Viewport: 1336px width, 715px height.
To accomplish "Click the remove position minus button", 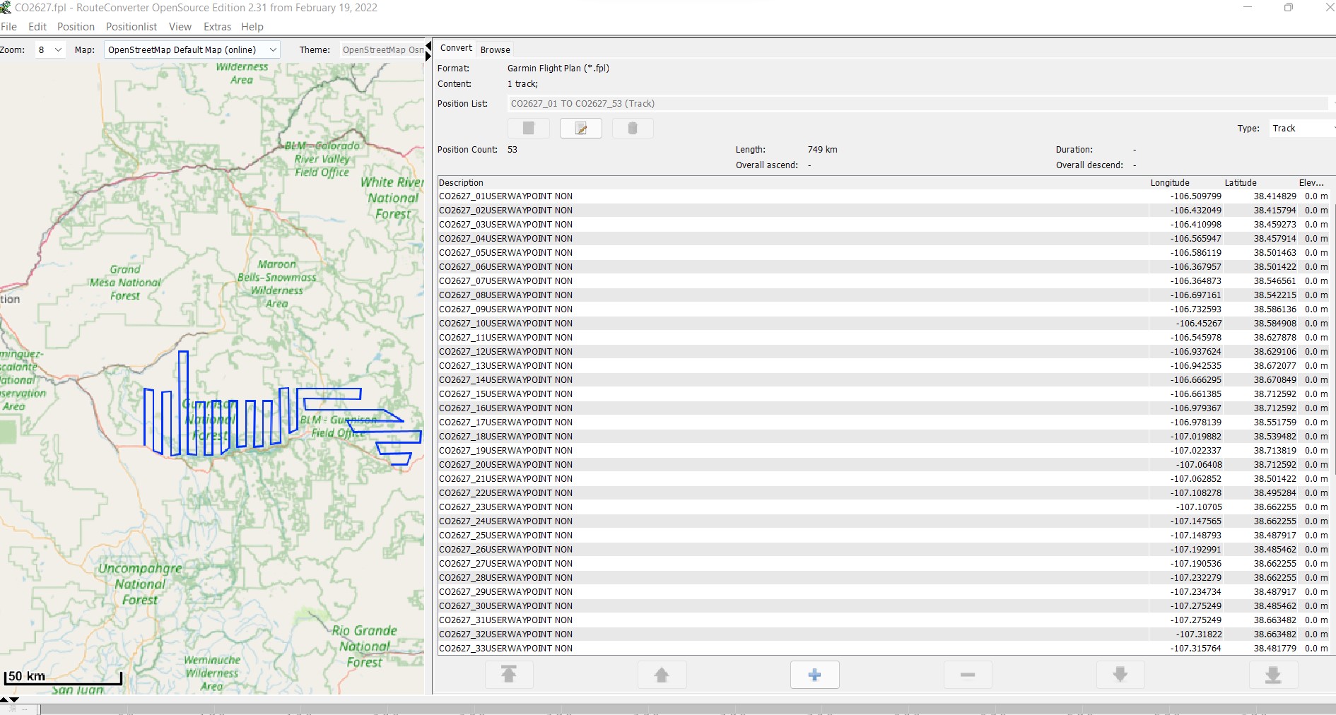I will 967,675.
